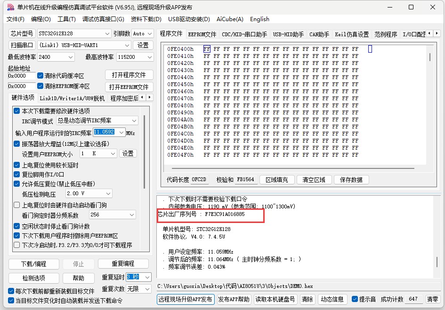Uncheck 本次下载需要修改硬件选项
Viewport: 445px width, 310px height.
(17, 111)
